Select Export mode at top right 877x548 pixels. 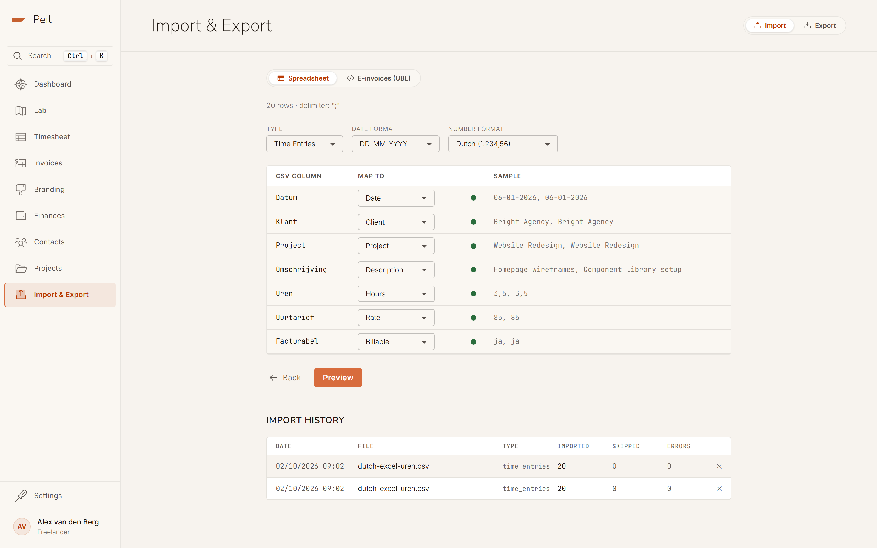pyautogui.click(x=820, y=26)
